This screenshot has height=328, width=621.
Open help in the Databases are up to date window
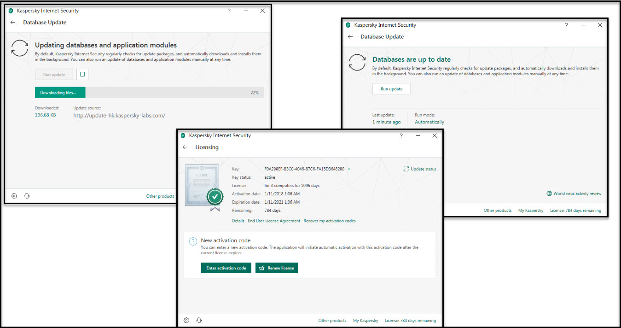(567, 25)
